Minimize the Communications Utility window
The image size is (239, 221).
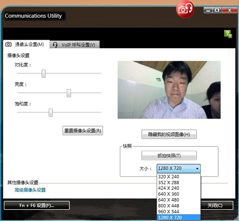[208, 11]
